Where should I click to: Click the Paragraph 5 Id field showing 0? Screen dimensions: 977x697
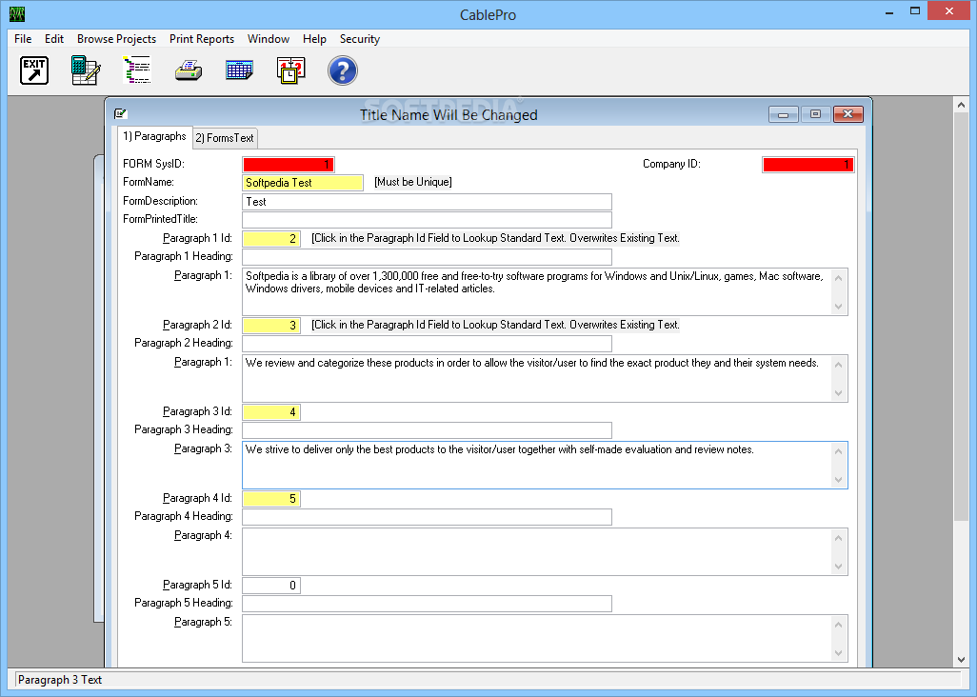tap(271, 585)
